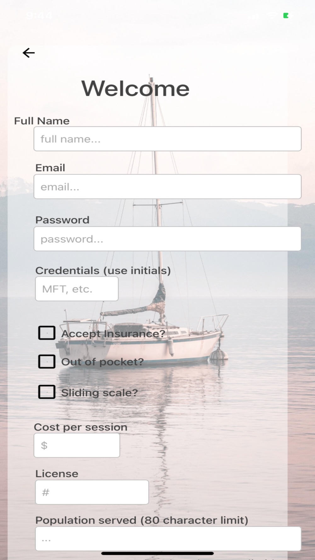Image resolution: width=315 pixels, height=560 pixels.
Task: Select the Cost per session dollar field
Action: (x=77, y=445)
